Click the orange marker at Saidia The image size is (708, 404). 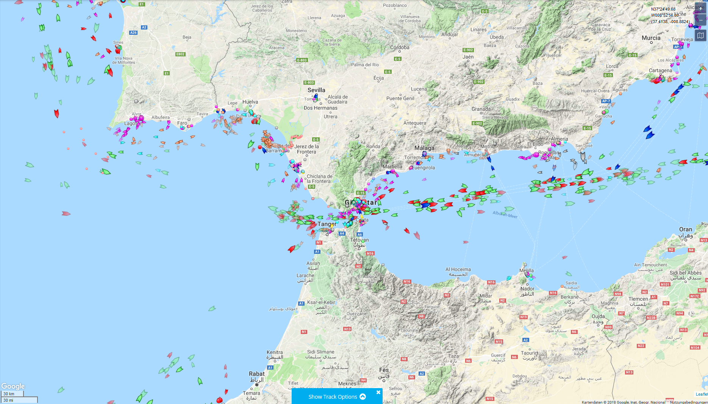562,286
